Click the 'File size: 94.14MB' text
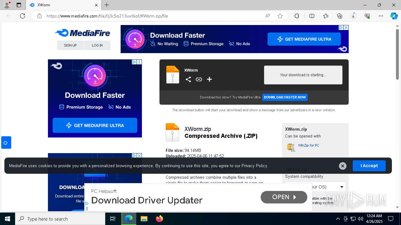This screenshot has width=401, height=225. click(x=183, y=150)
